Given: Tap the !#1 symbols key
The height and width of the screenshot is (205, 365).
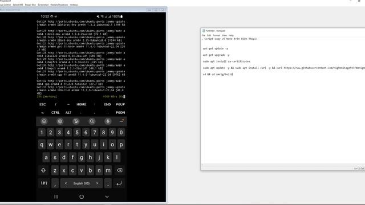Looking at the screenshot, I should click(x=44, y=183).
